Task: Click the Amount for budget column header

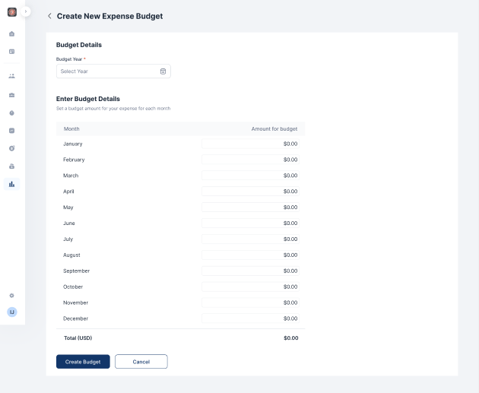Action: (274, 129)
